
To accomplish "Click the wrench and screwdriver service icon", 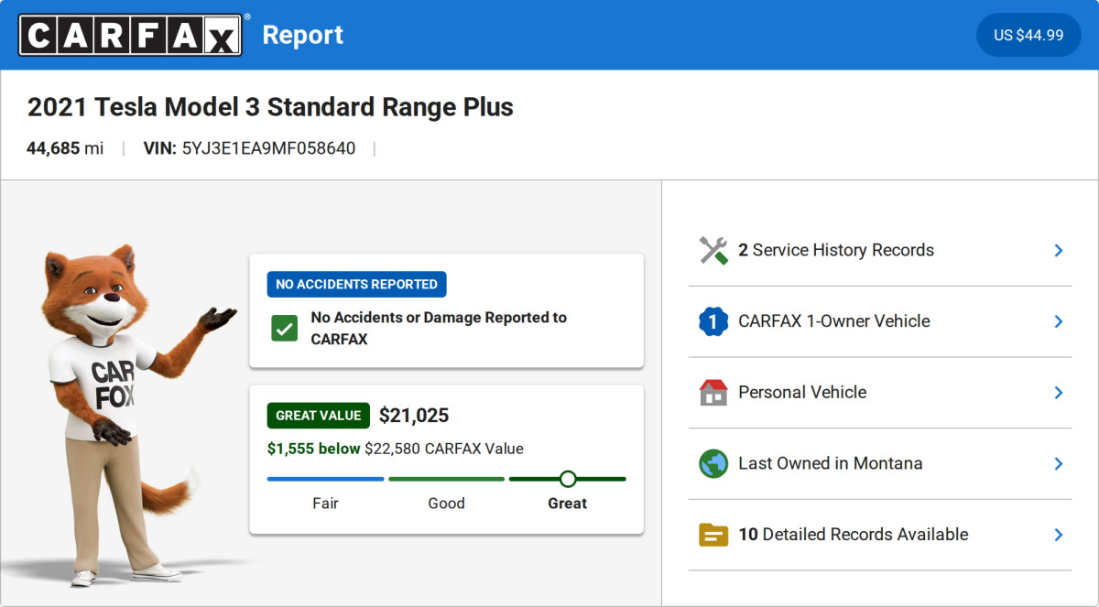I will (713, 250).
